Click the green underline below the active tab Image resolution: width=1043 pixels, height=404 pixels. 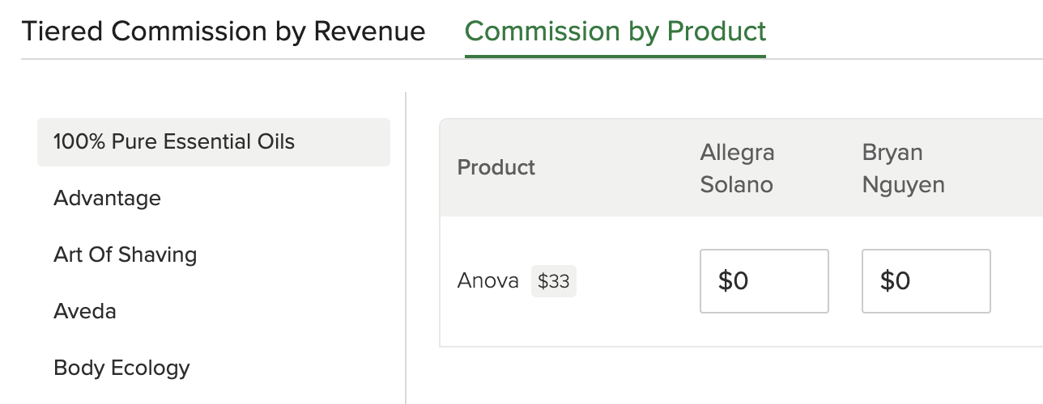pos(615,57)
